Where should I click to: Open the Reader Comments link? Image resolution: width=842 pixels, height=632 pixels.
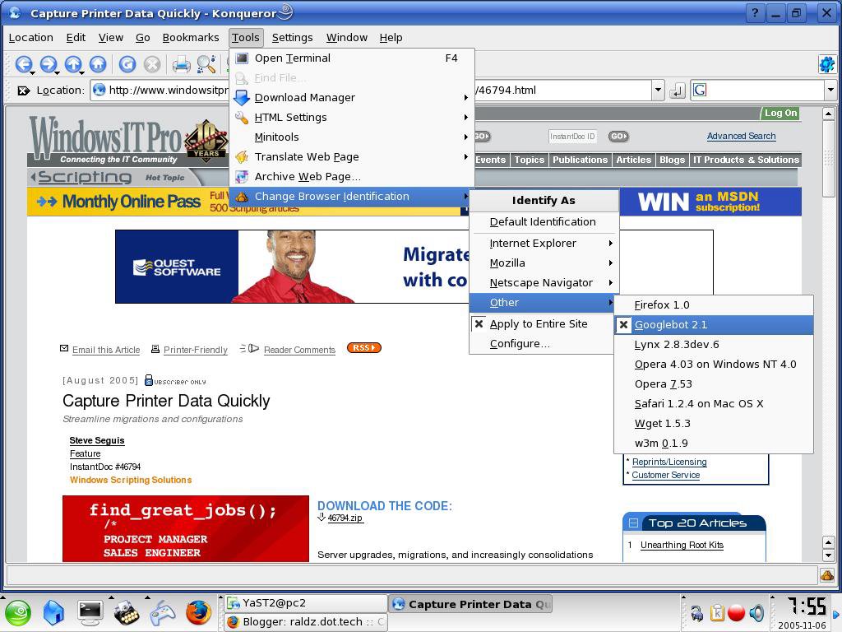(x=299, y=350)
